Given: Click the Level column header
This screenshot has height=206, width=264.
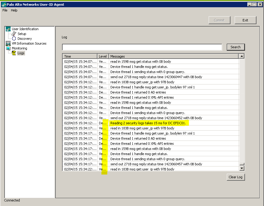Looking at the screenshot, I should pos(103,56).
